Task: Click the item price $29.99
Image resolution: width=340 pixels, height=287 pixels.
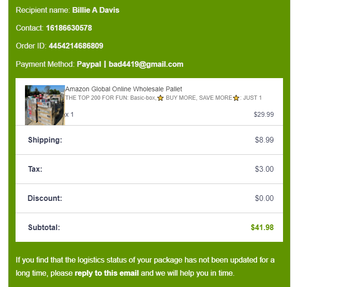Action: tap(264, 114)
